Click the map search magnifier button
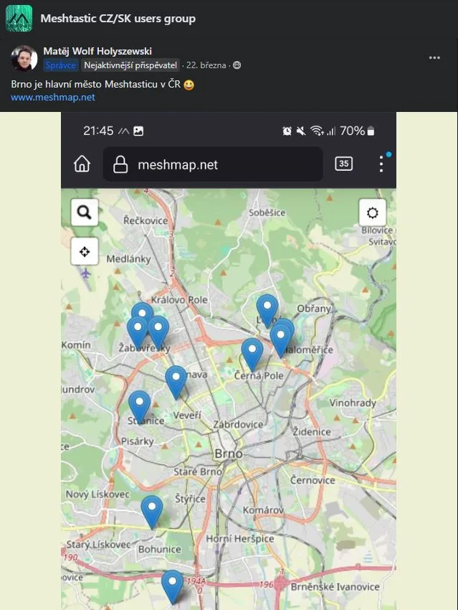 [x=85, y=212]
